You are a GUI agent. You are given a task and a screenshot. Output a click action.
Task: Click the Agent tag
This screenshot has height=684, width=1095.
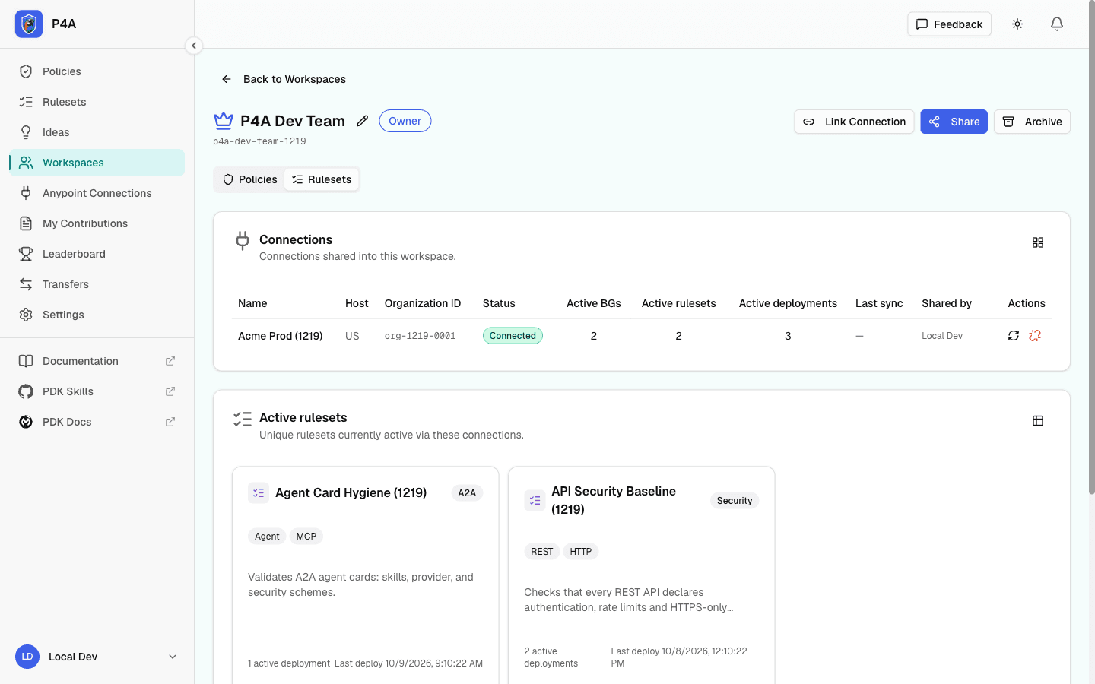tap(267, 537)
